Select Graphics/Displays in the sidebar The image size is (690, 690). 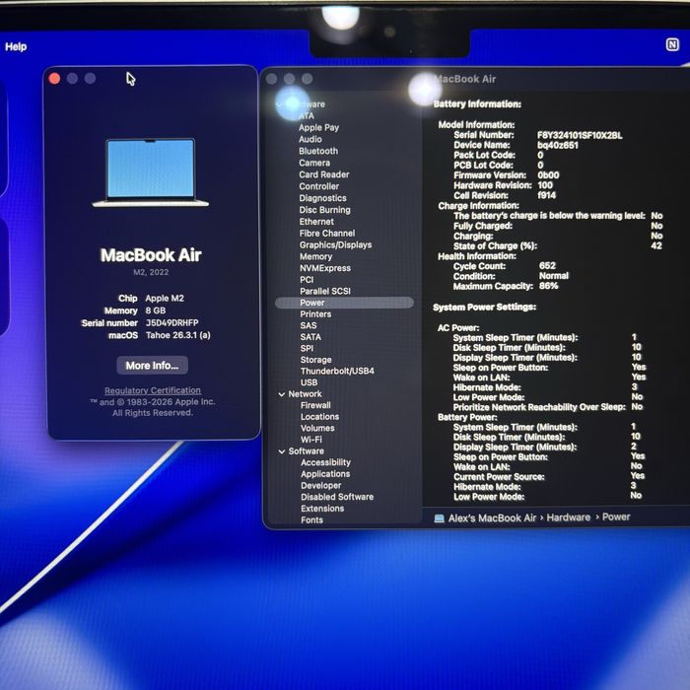(x=335, y=244)
